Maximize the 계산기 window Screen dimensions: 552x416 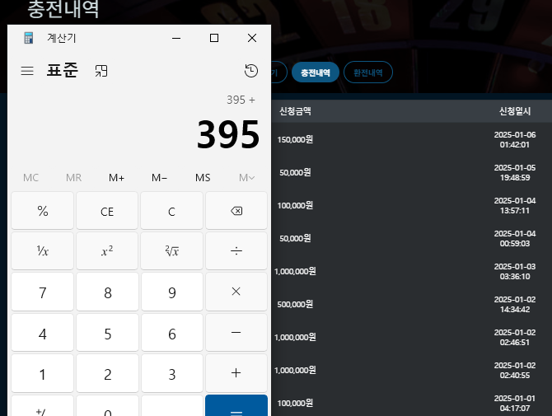(214, 38)
